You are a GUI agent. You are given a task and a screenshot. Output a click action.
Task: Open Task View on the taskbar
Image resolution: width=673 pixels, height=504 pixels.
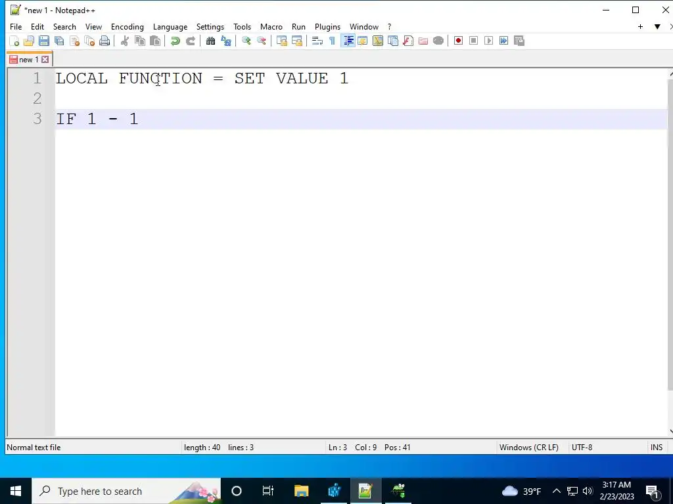[x=268, y=491]
